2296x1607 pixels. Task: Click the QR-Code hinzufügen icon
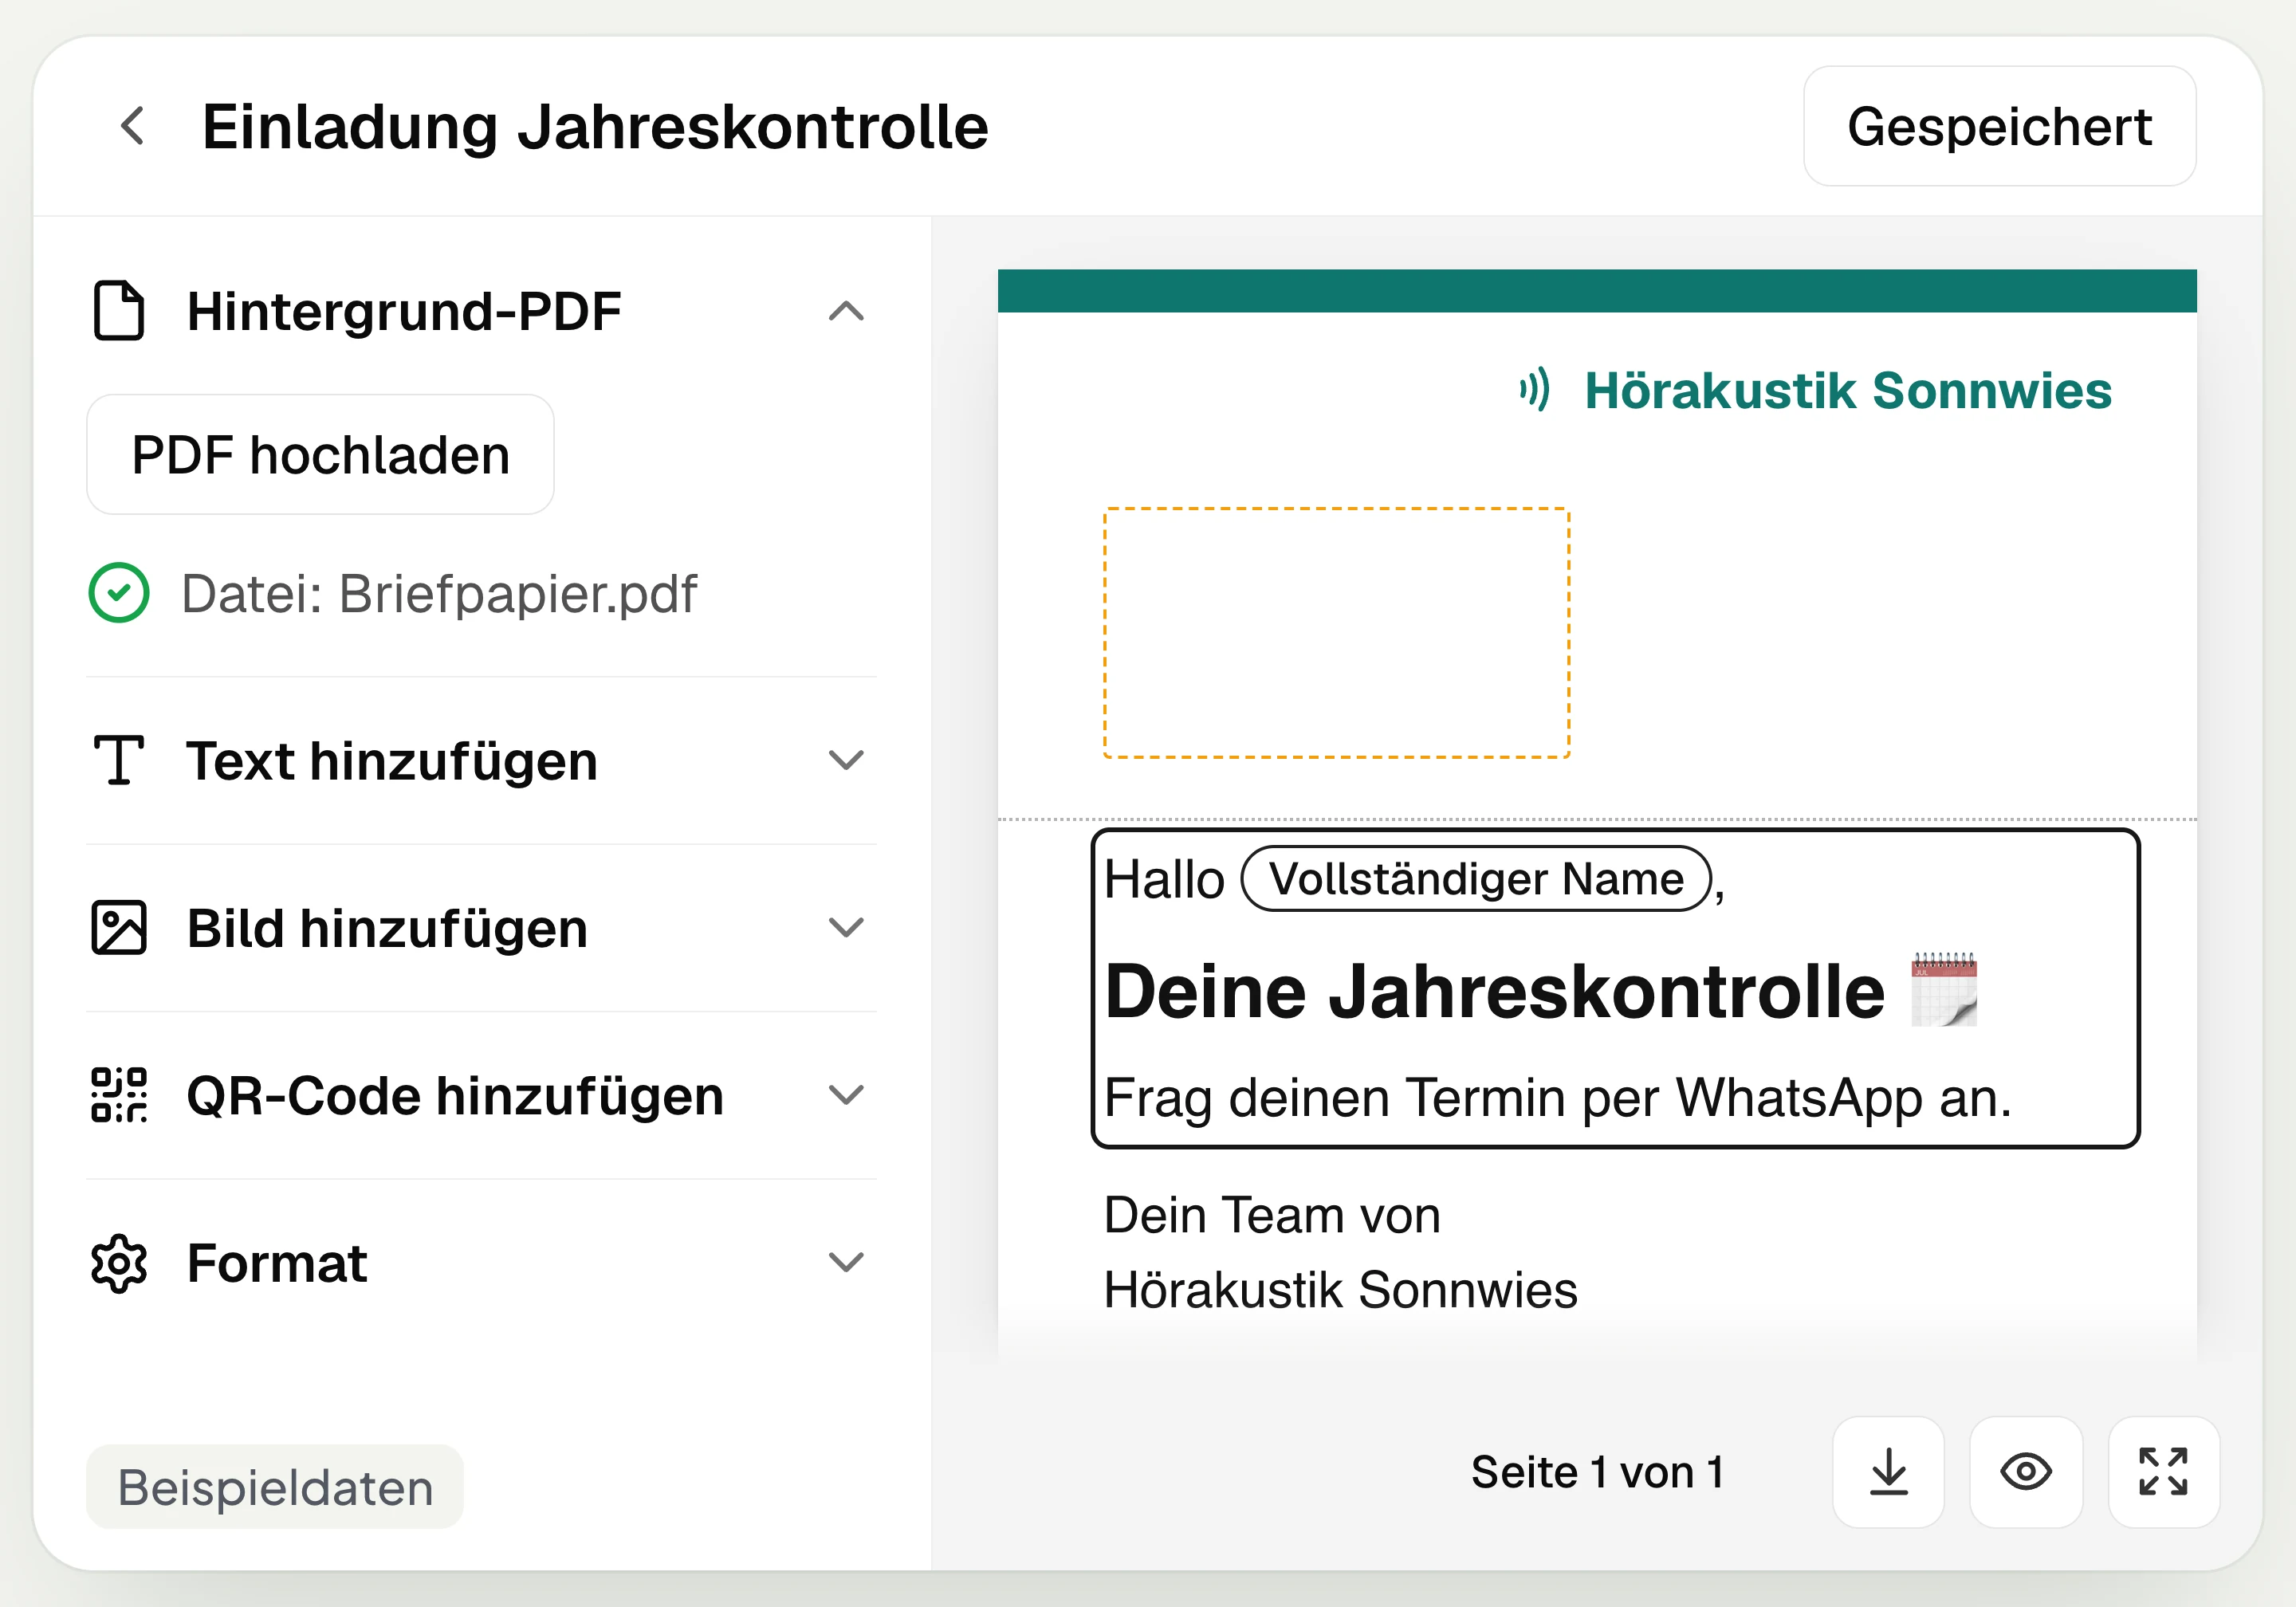119,1095
